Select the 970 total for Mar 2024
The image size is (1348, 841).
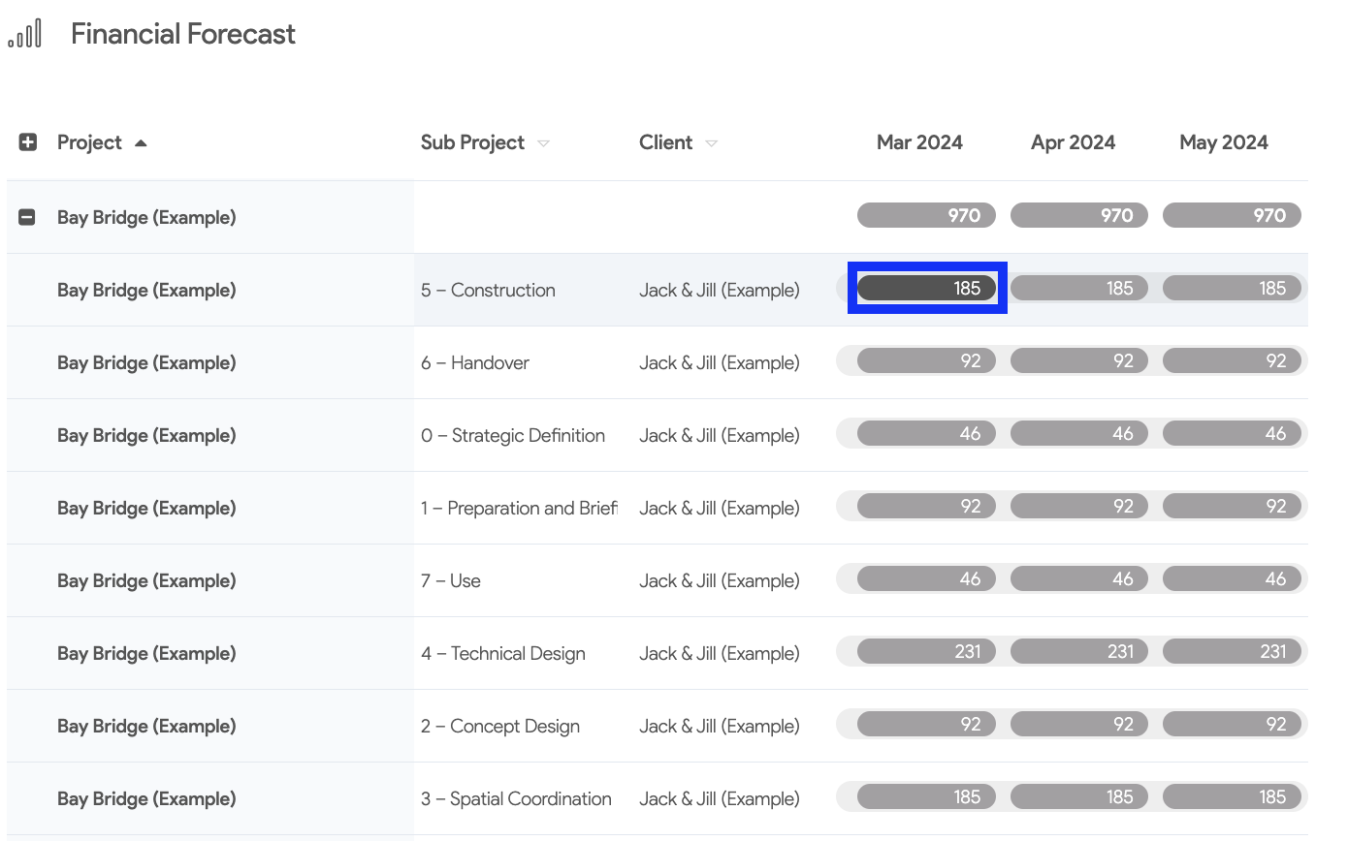pyautogui.click(x=926, y=215)
